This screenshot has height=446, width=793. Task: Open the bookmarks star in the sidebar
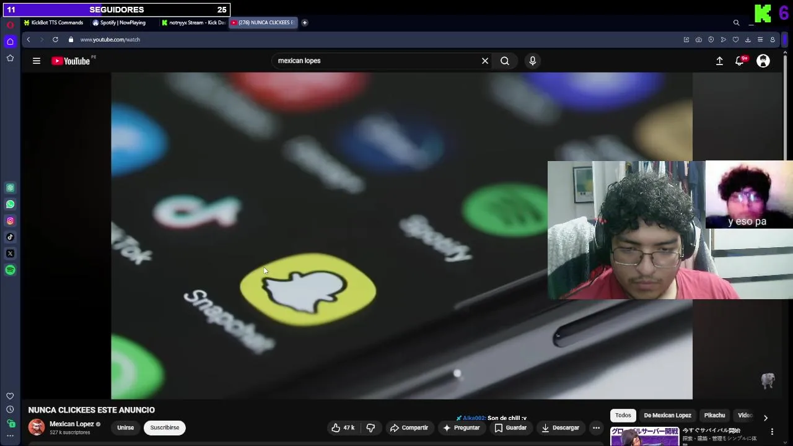pos(10,58)
